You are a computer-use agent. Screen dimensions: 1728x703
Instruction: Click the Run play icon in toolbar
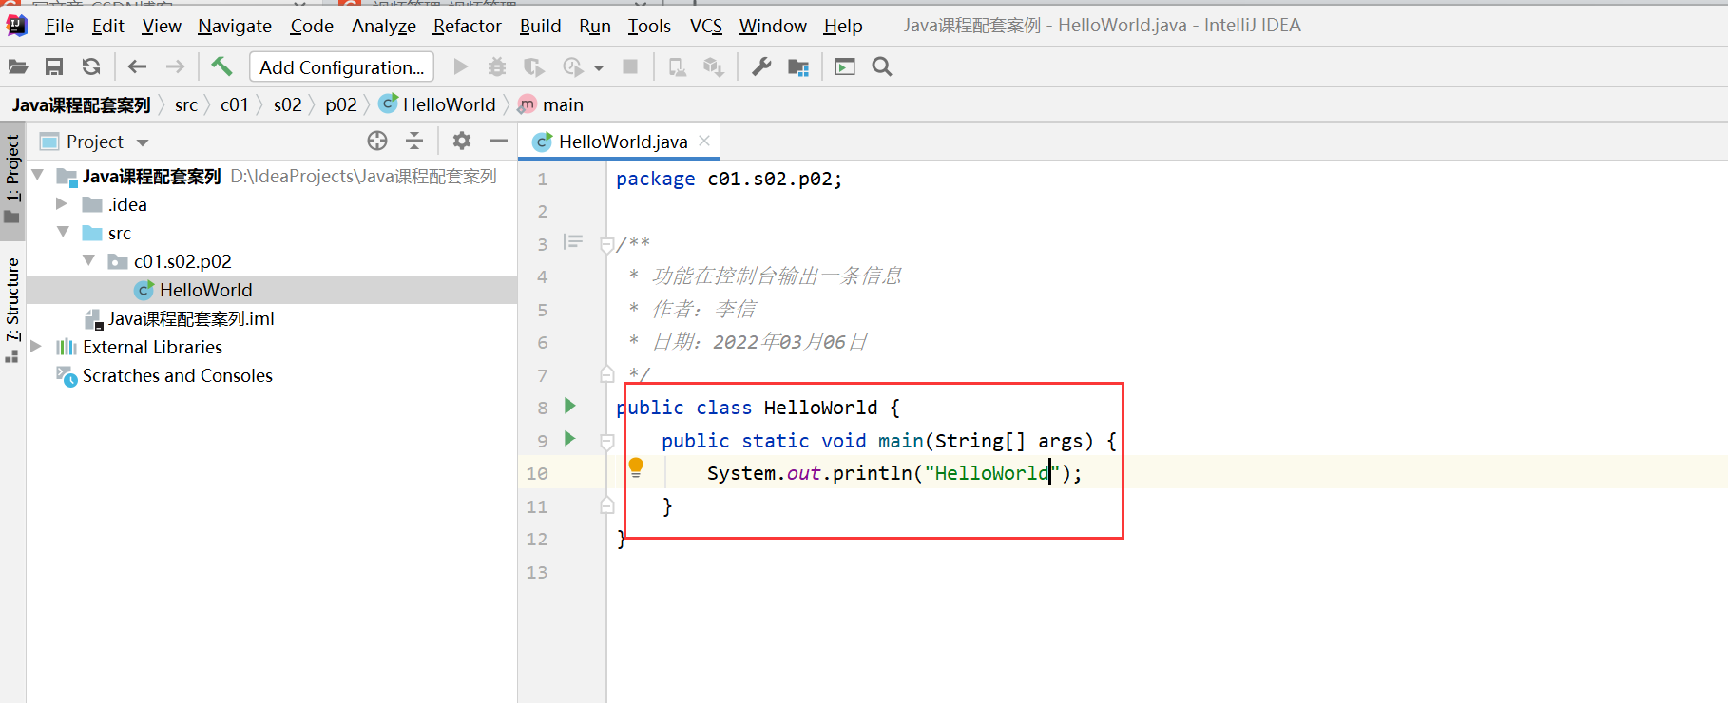[x=461, y=66]
